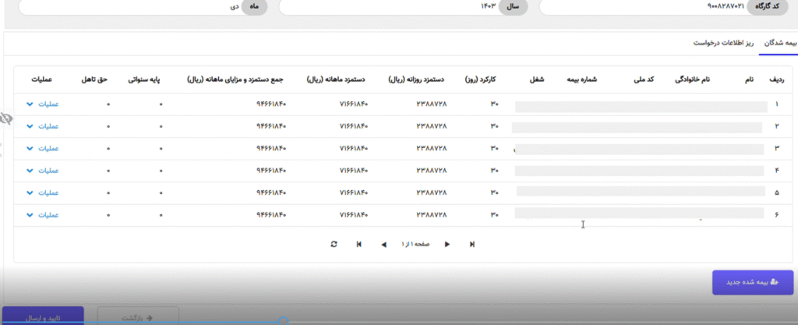Screen dimensions: 798x325
Task: Click the شغل column header
Action: (536, 79)
